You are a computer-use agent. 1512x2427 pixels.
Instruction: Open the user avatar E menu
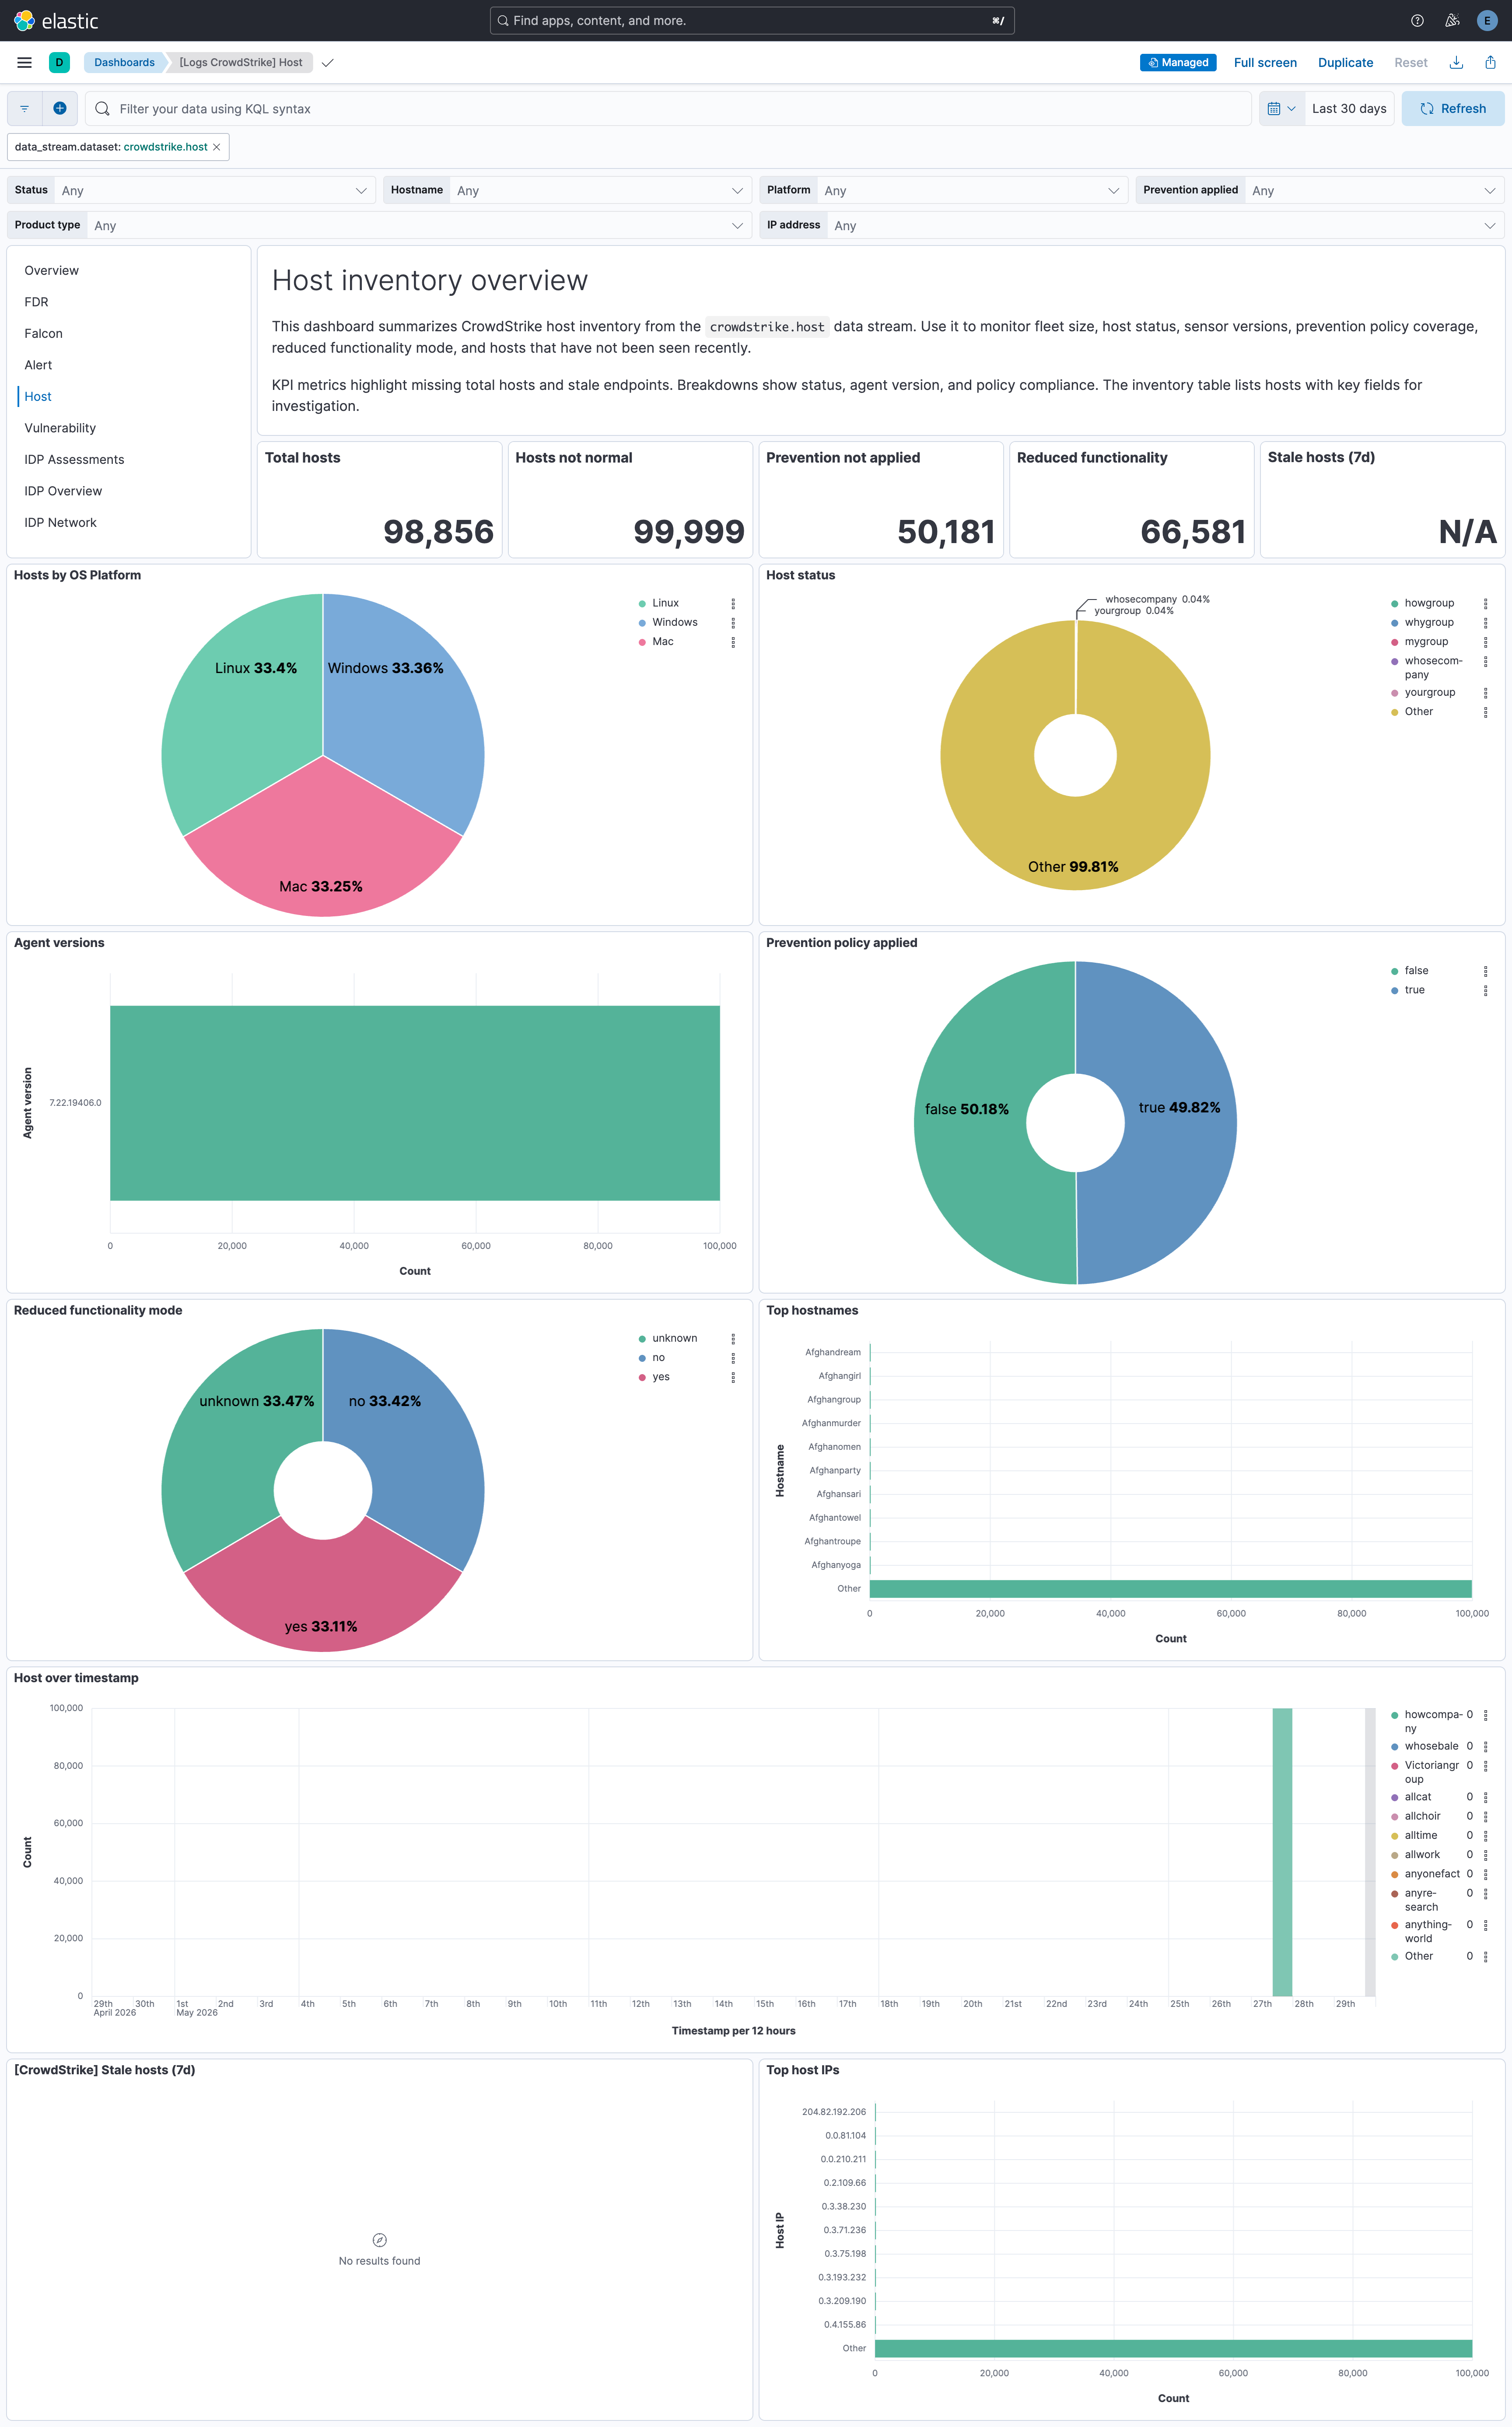(1487, 21)
